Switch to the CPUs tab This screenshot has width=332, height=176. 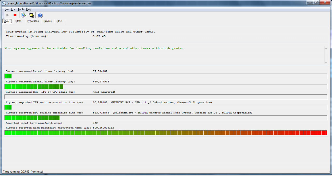[x=59, y=21]
